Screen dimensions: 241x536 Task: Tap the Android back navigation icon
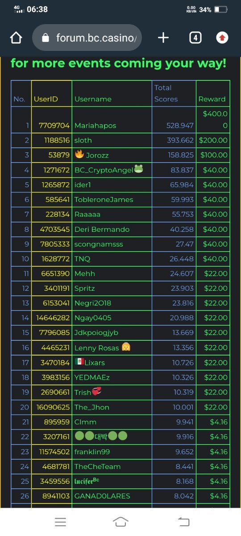click(183, 522)
